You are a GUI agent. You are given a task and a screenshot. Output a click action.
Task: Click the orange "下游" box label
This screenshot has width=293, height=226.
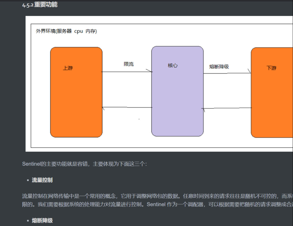tap(271, 68)
